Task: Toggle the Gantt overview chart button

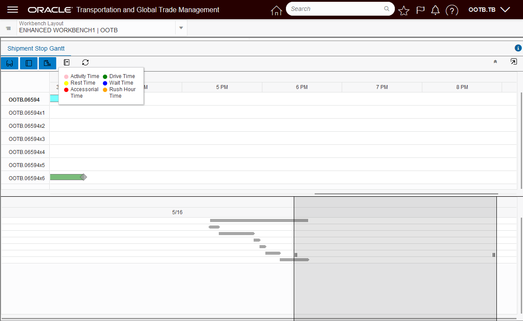Action: coord(48,63)
